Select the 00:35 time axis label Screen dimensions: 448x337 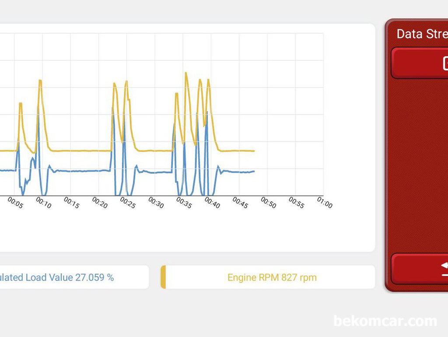(x=184, y=202)
